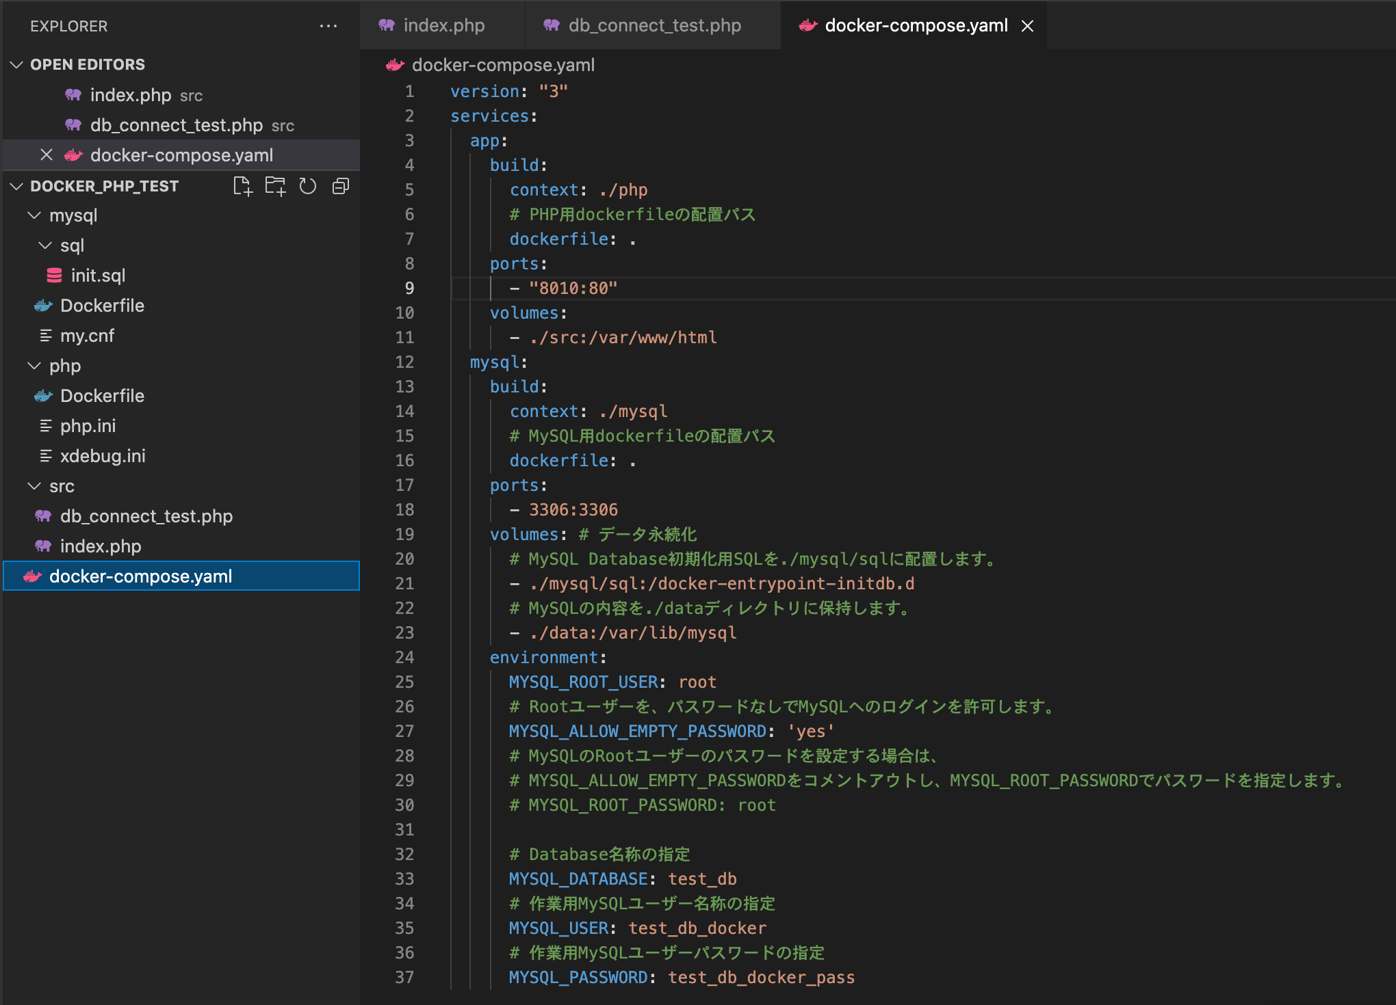Open the Dockerfile under the php folder
The height and width of the screenshot is (1005, 1396).
(181, 396)
